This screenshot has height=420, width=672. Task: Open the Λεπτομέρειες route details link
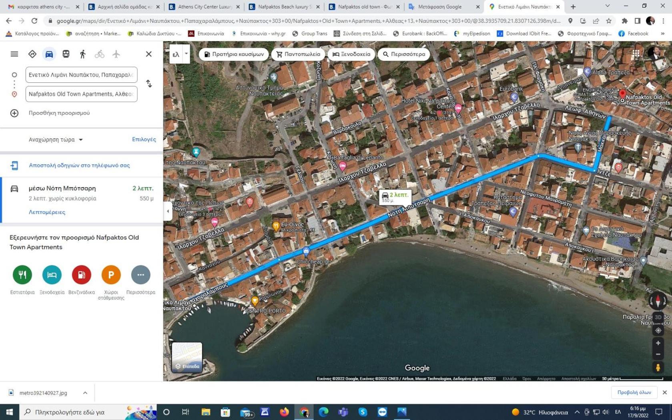tap(47, 212)
